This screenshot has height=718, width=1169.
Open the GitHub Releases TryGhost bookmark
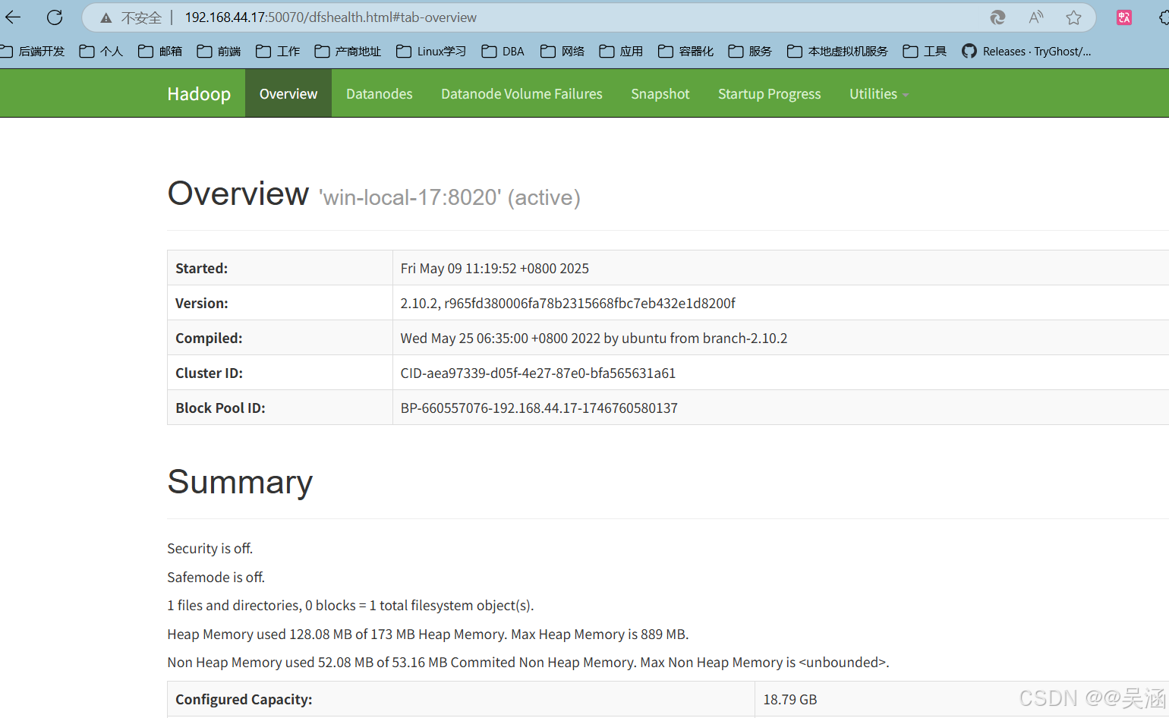point(1026,51)
